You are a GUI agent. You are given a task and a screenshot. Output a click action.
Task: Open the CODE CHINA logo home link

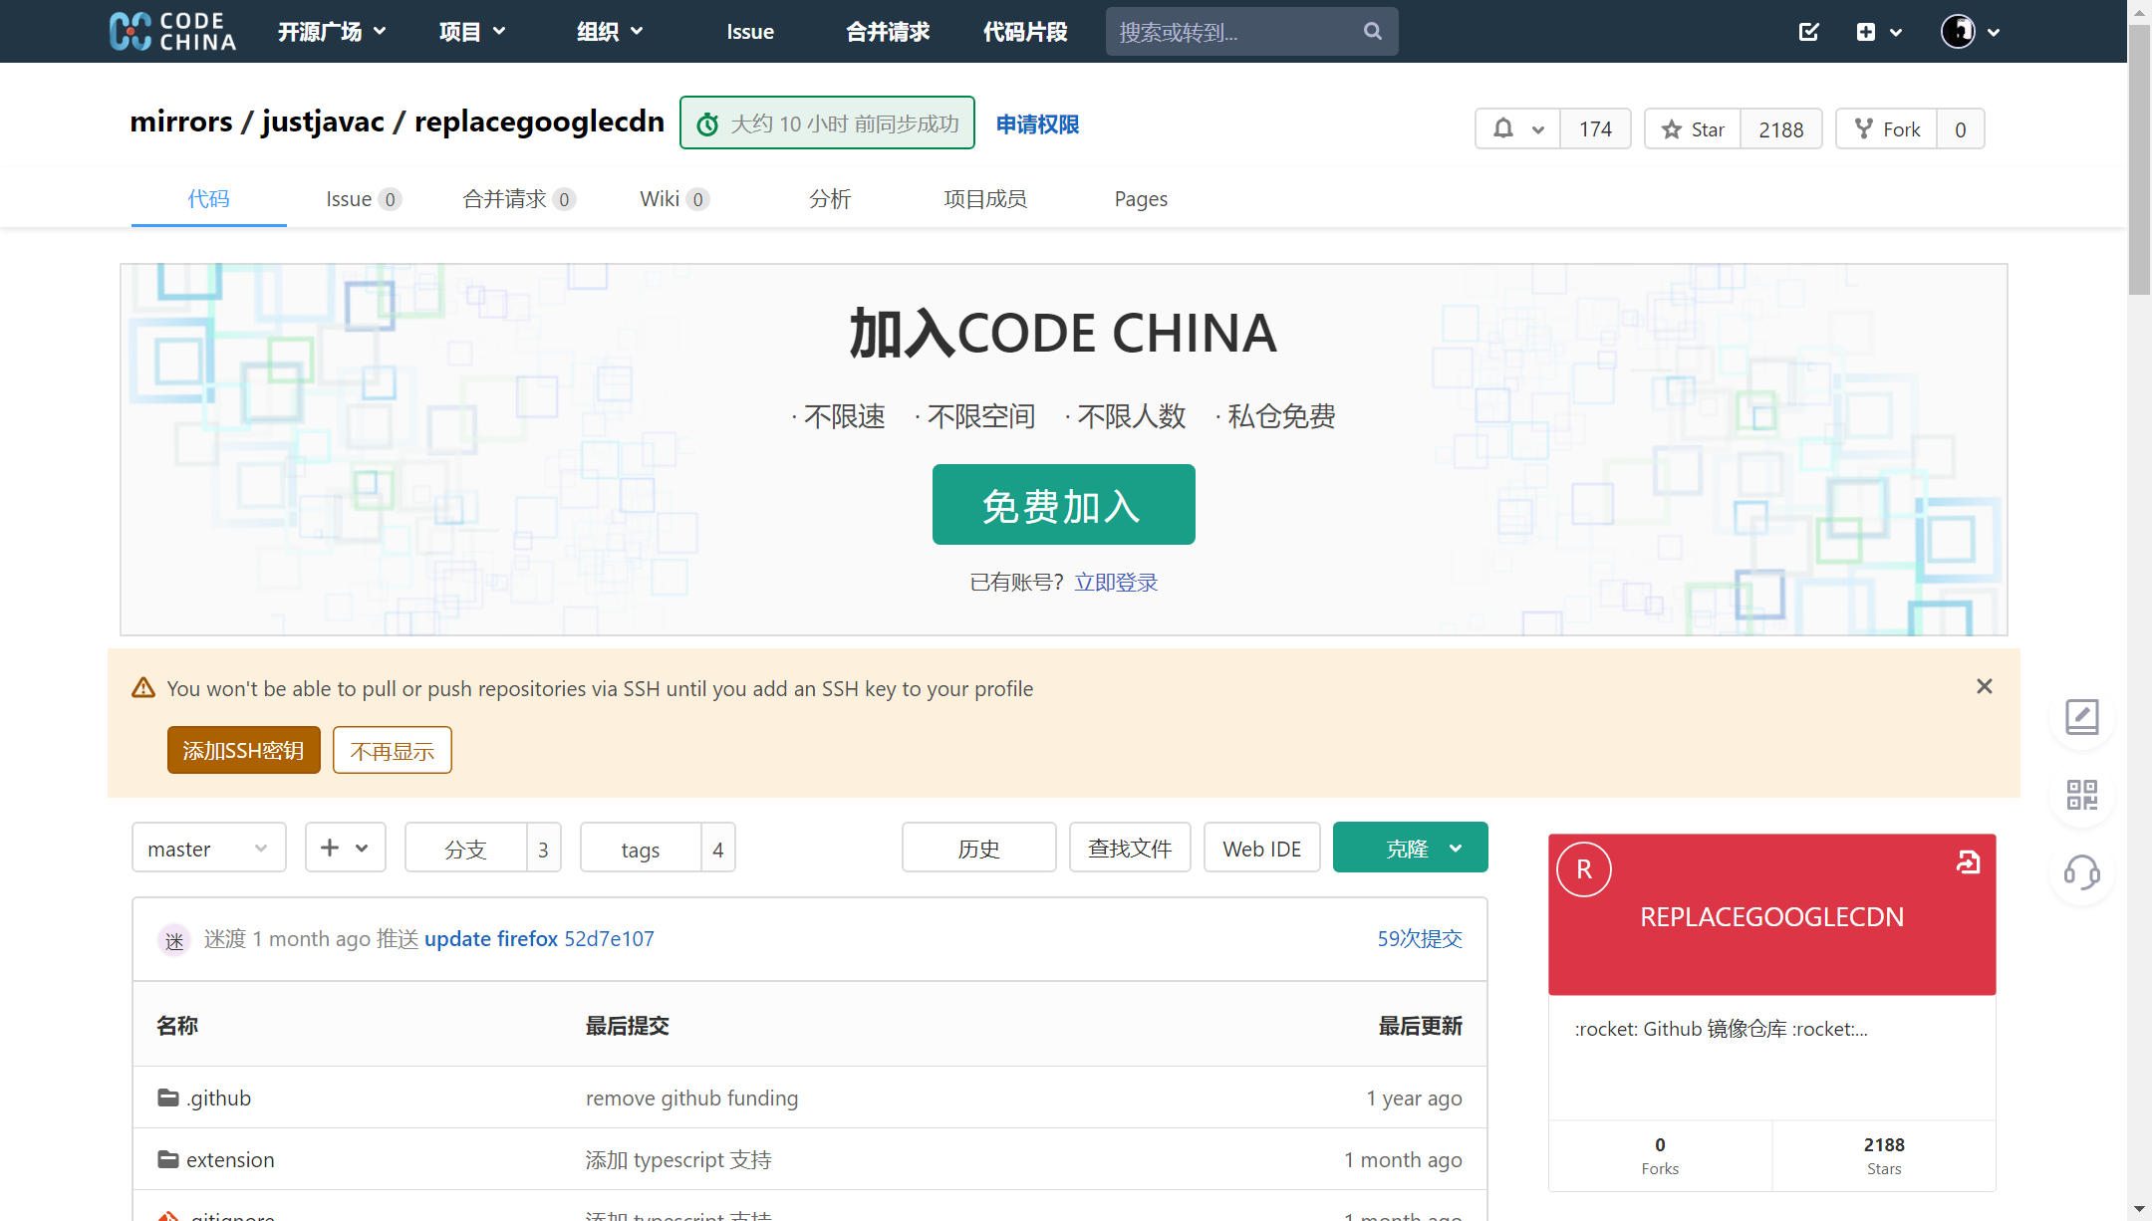[172, 31]
